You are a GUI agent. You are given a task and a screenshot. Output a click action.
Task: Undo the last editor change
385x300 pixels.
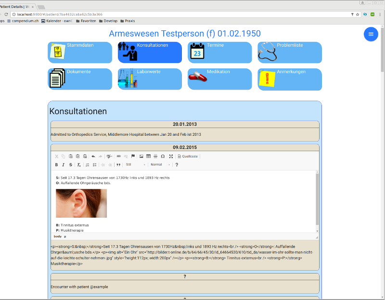click(x=93, y=157)
